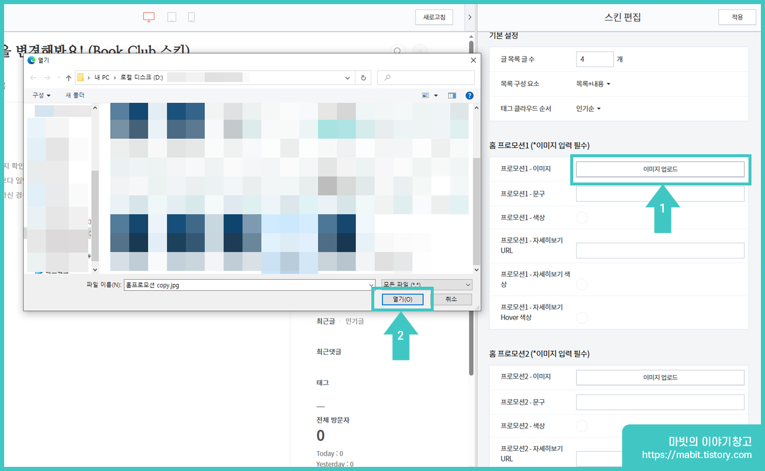The height and width of the screenshot is (471, 765).
Task: Click the 프로모션1 자세히보기 URL field
Action: tap(660, 250)
